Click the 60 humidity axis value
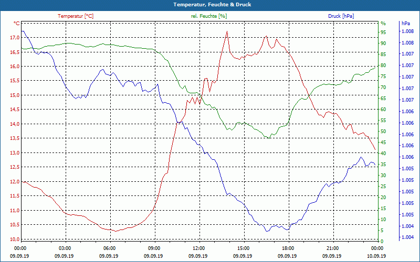The height and width of the screenshot is (262, 420). 383,110
